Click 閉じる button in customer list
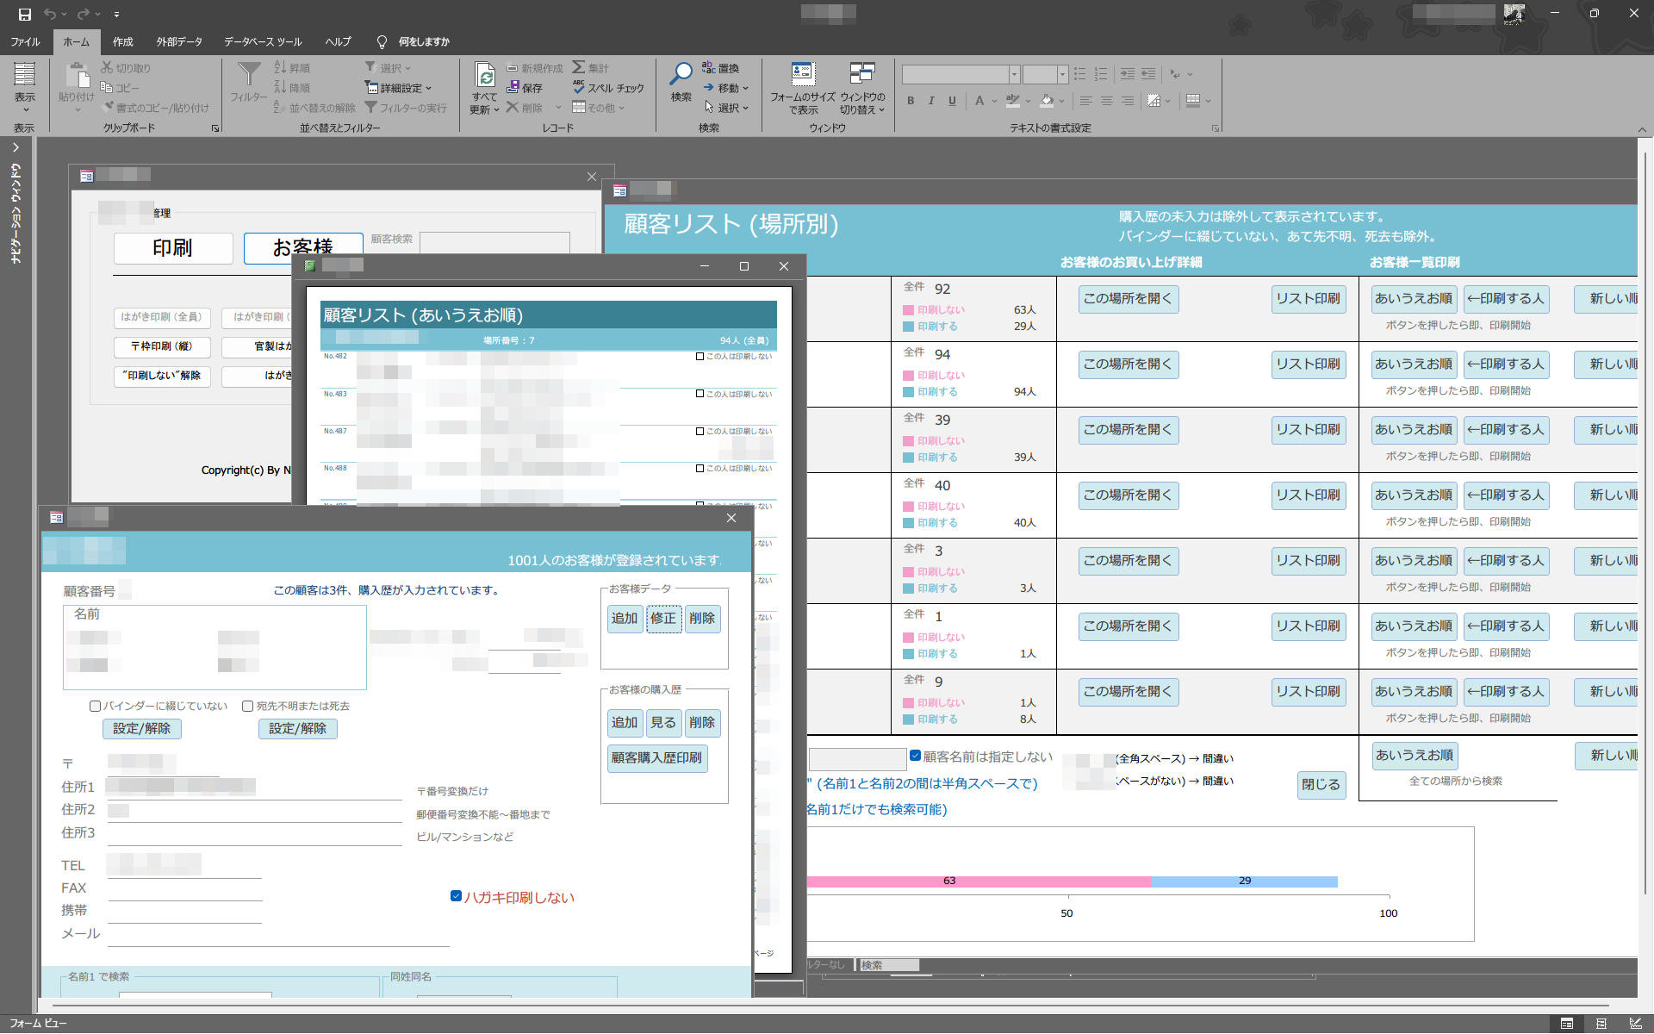The image size is (1654, 1034). [x=1321, y=785]
